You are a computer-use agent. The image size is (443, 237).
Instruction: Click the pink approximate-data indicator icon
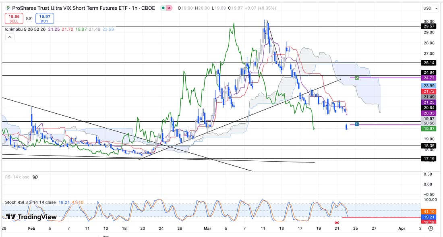170,8
